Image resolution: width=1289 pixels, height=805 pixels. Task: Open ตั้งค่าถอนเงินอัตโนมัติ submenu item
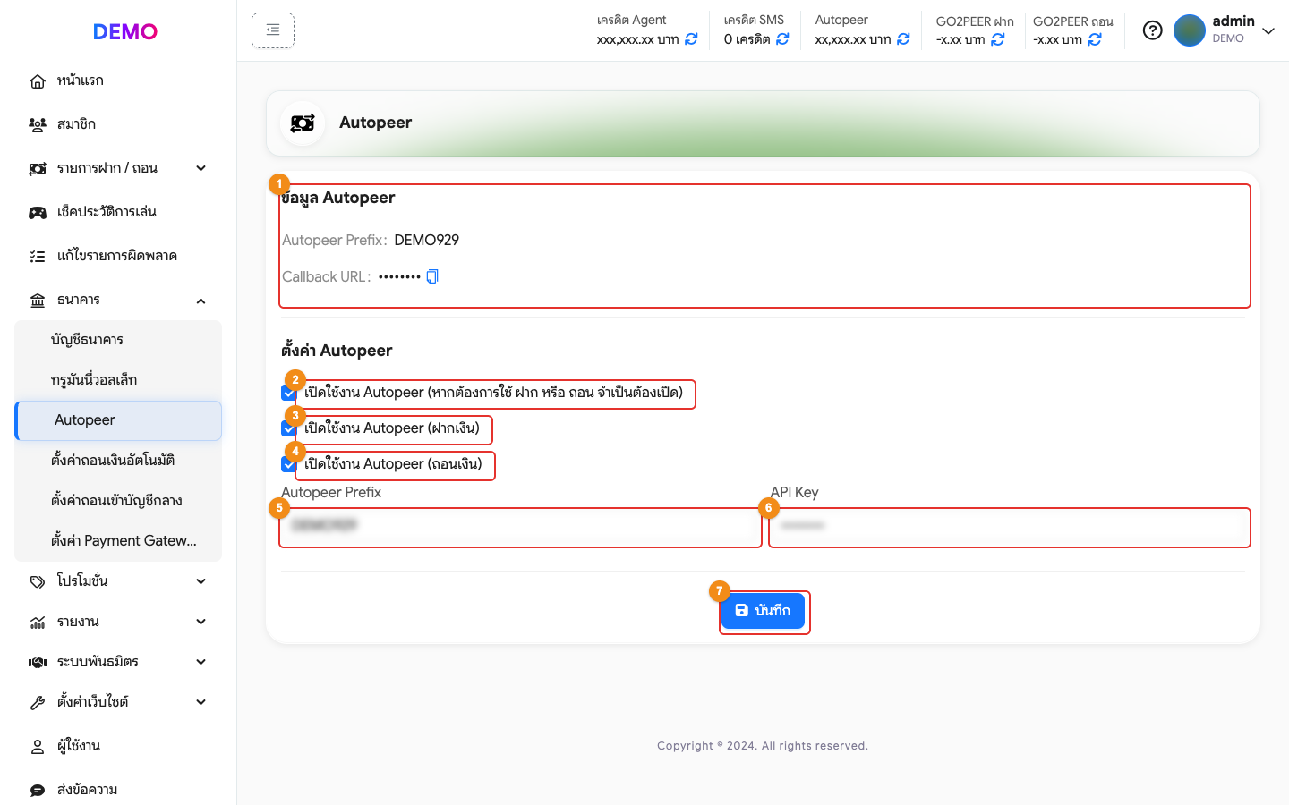pos(118,461)
